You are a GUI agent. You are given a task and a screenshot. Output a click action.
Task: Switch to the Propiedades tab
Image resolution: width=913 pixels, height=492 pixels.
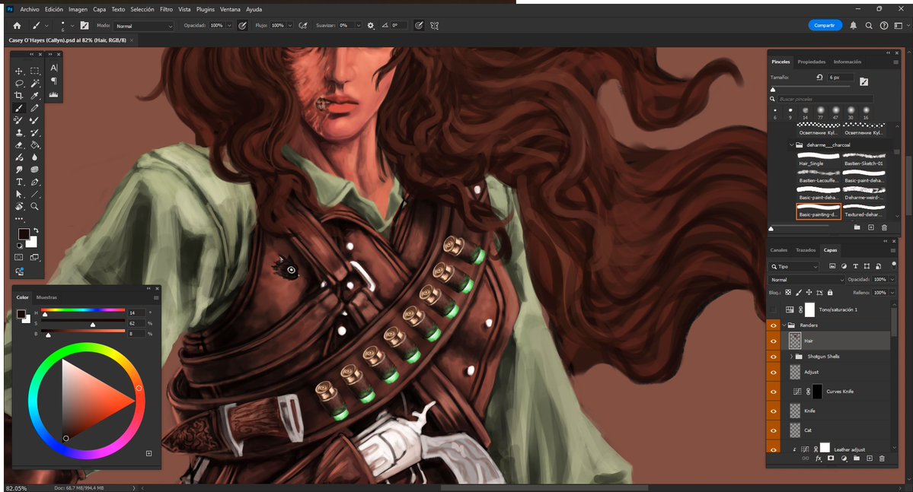(812, 62)
